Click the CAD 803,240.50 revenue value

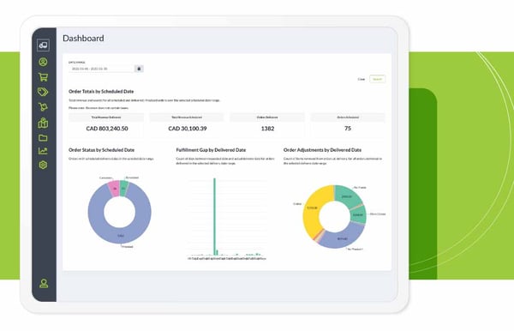[107, 129]
